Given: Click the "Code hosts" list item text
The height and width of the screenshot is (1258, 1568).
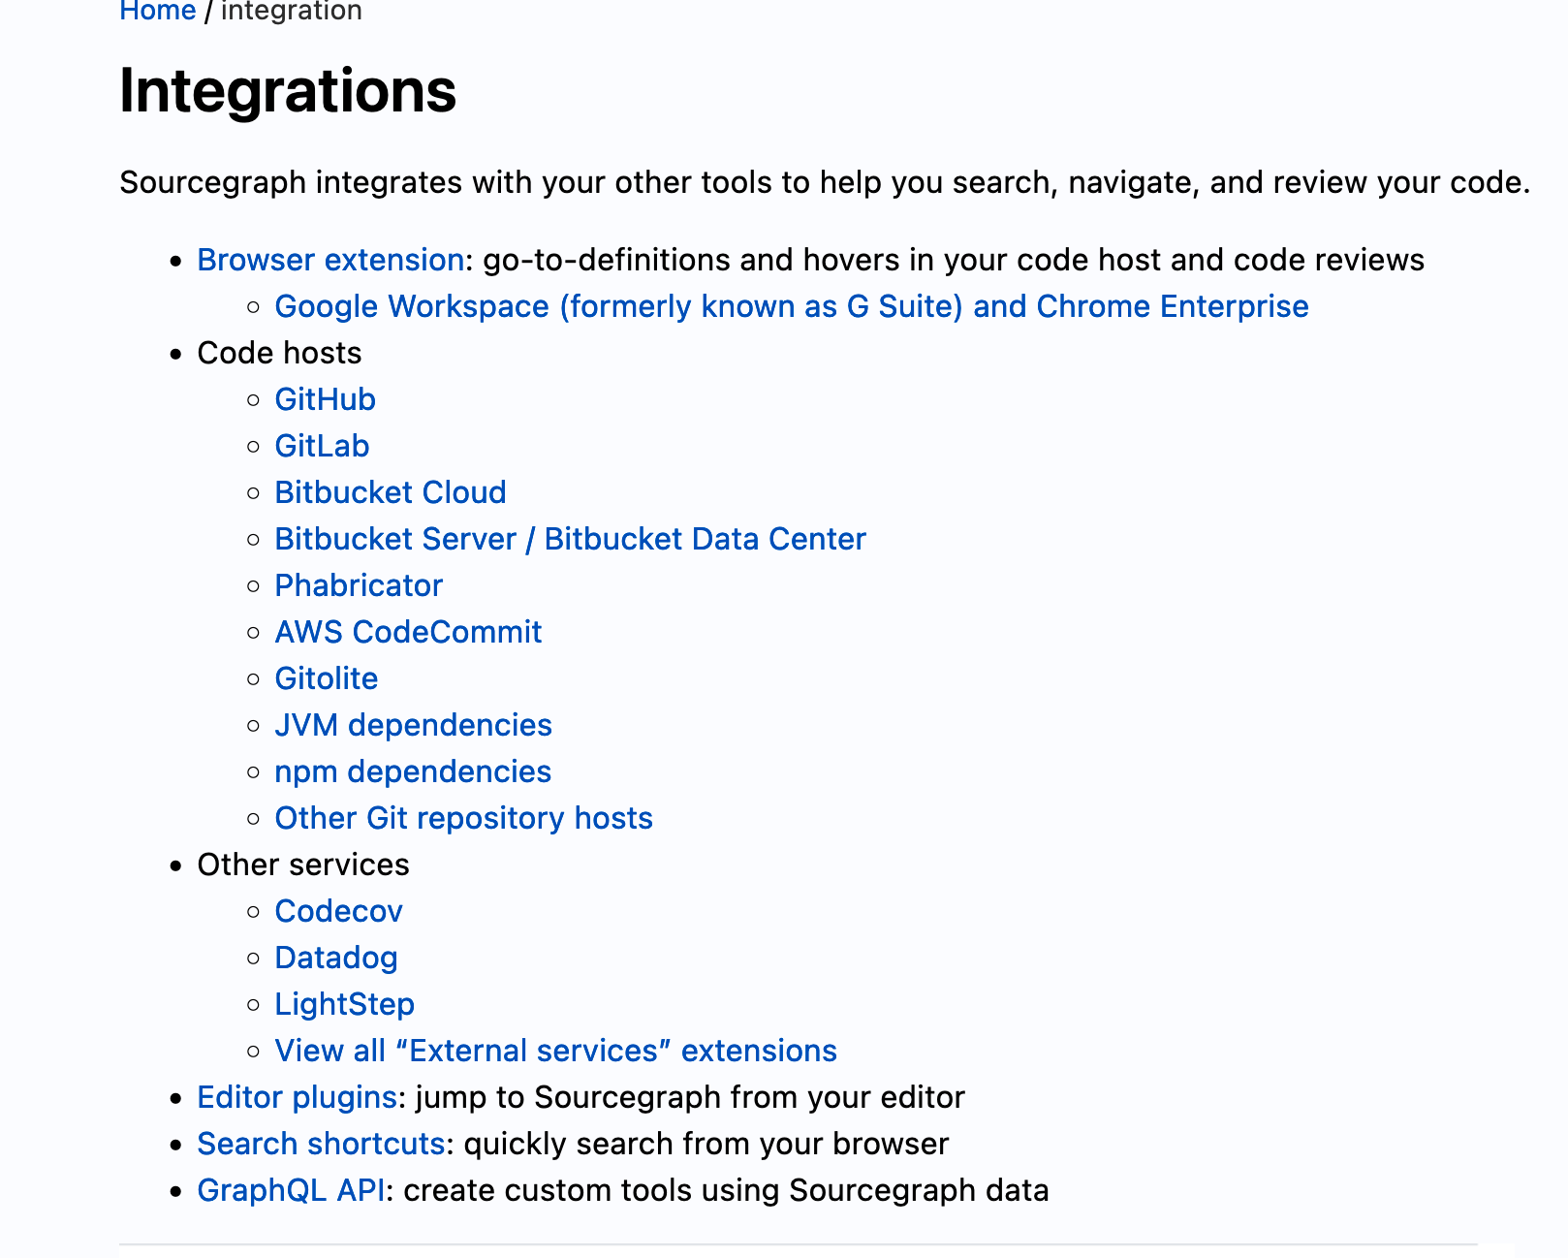Looking at the screenshot, I should click(279, 353).
